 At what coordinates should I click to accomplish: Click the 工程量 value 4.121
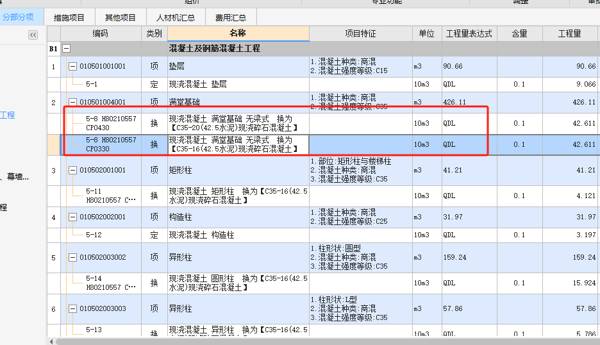pyautogui.click(x=570, y=196)
